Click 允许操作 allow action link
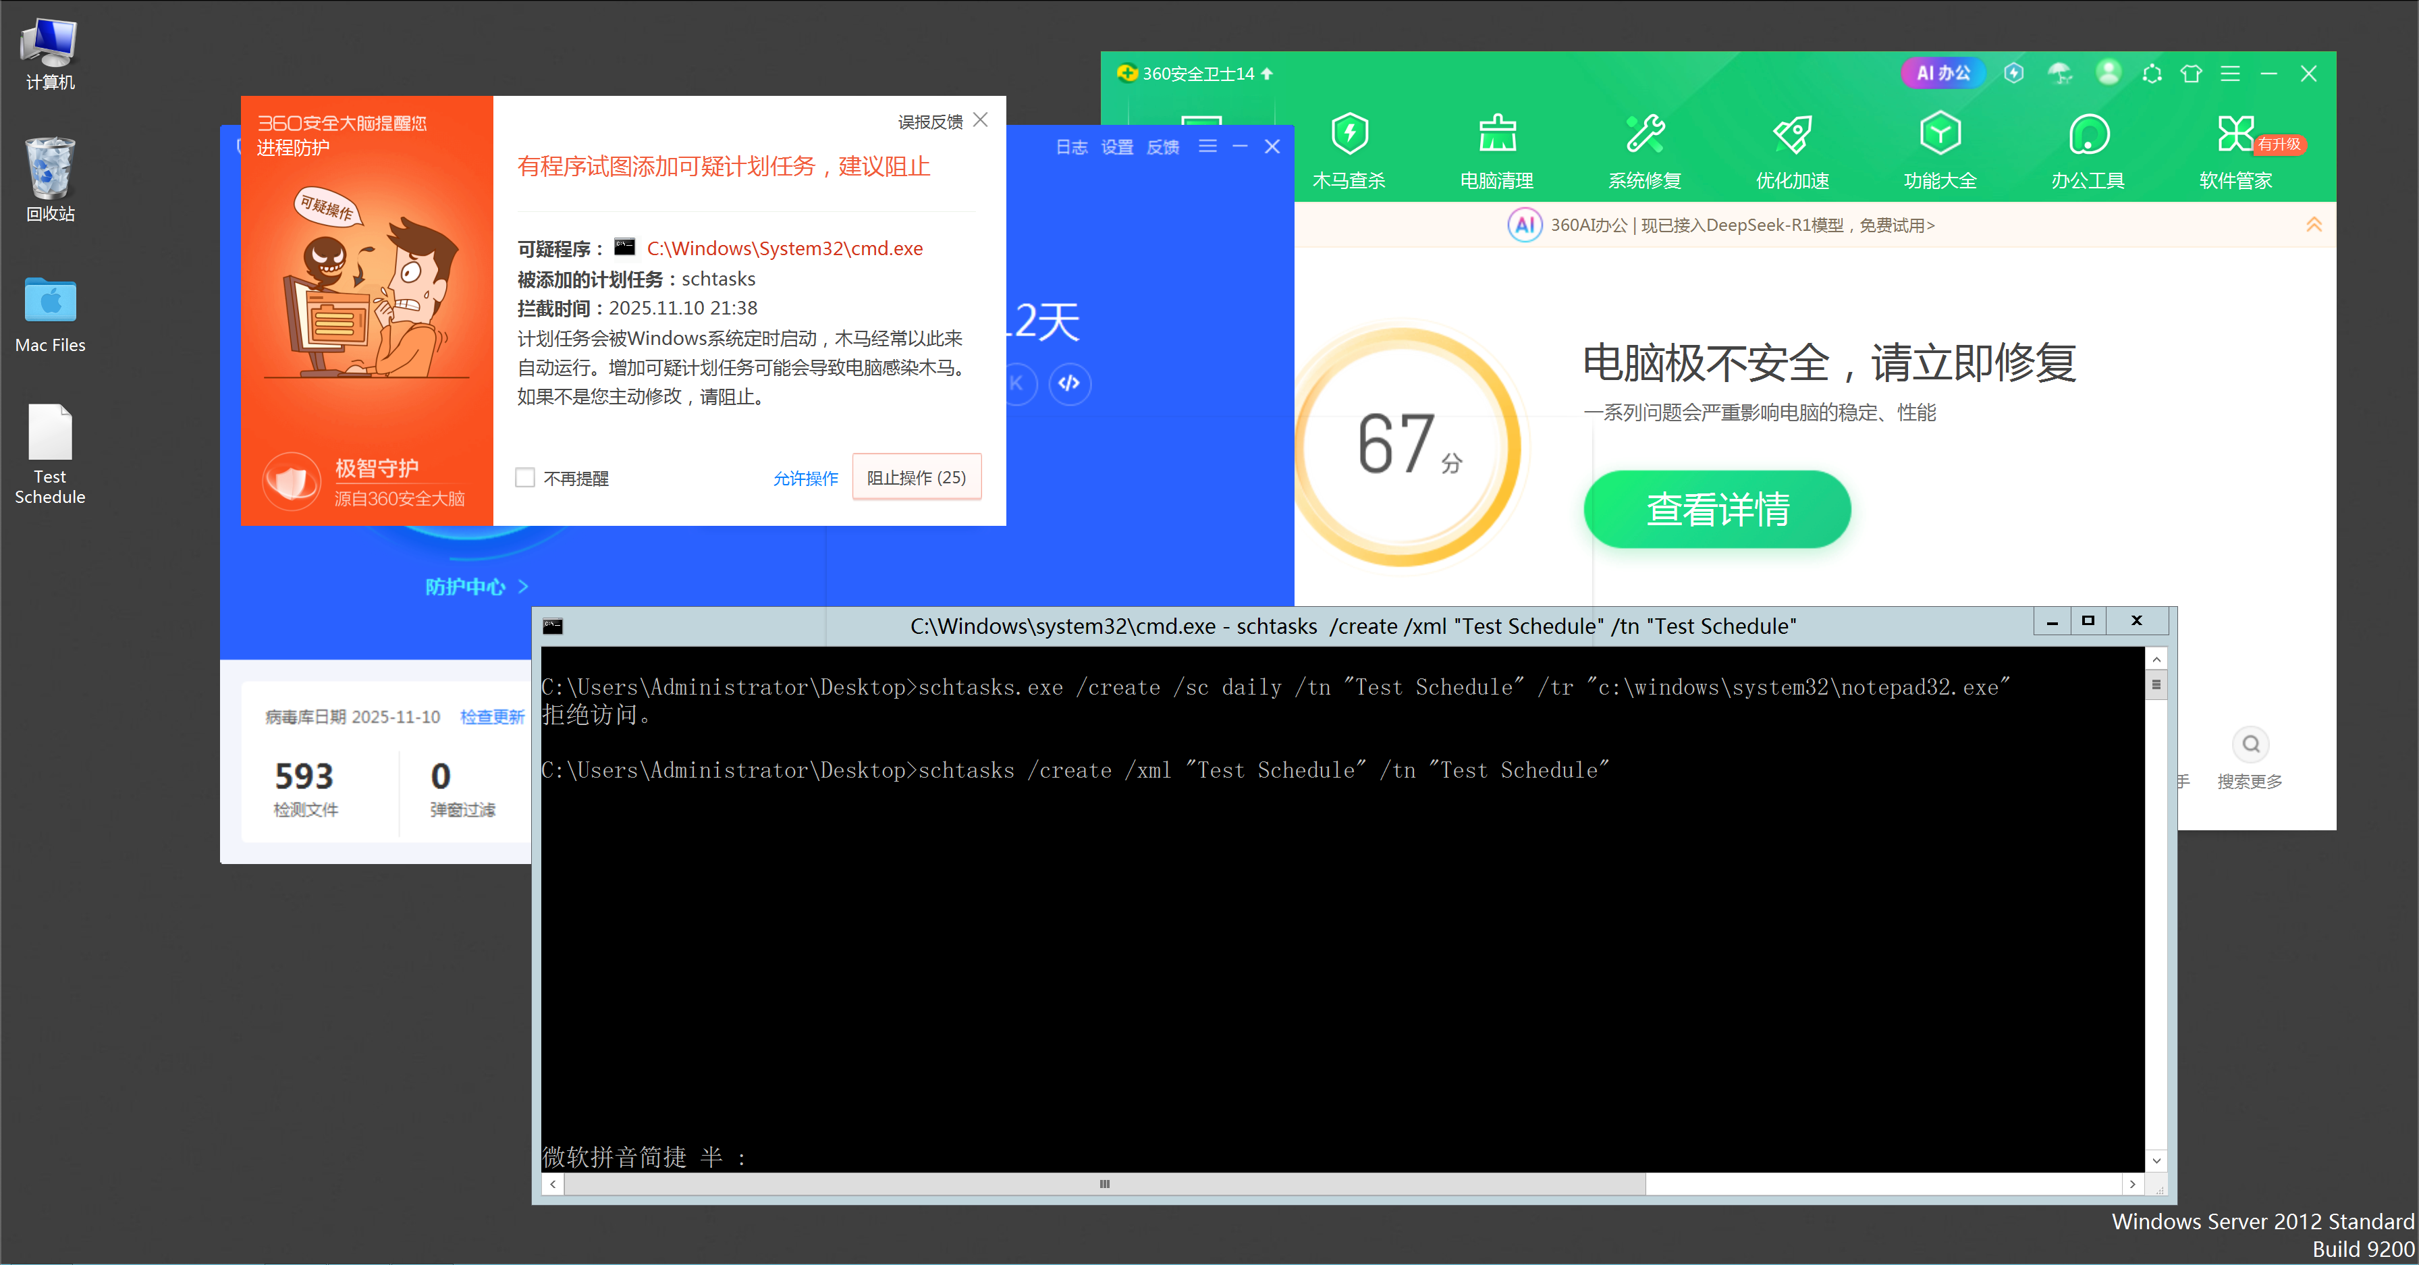This screenshot has height=1265, width=2419. pos(805,478)
